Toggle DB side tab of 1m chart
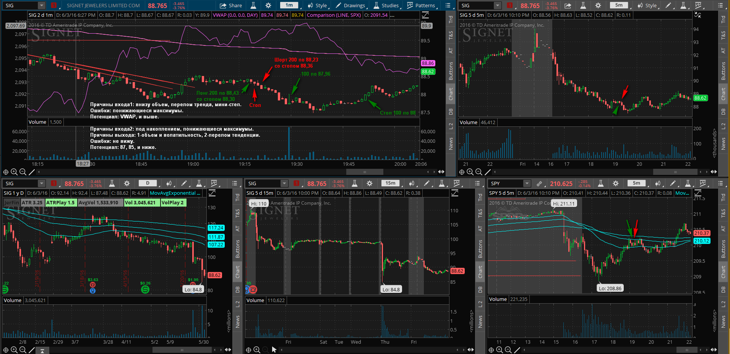 pyautogui.click(x=451, y=111)
